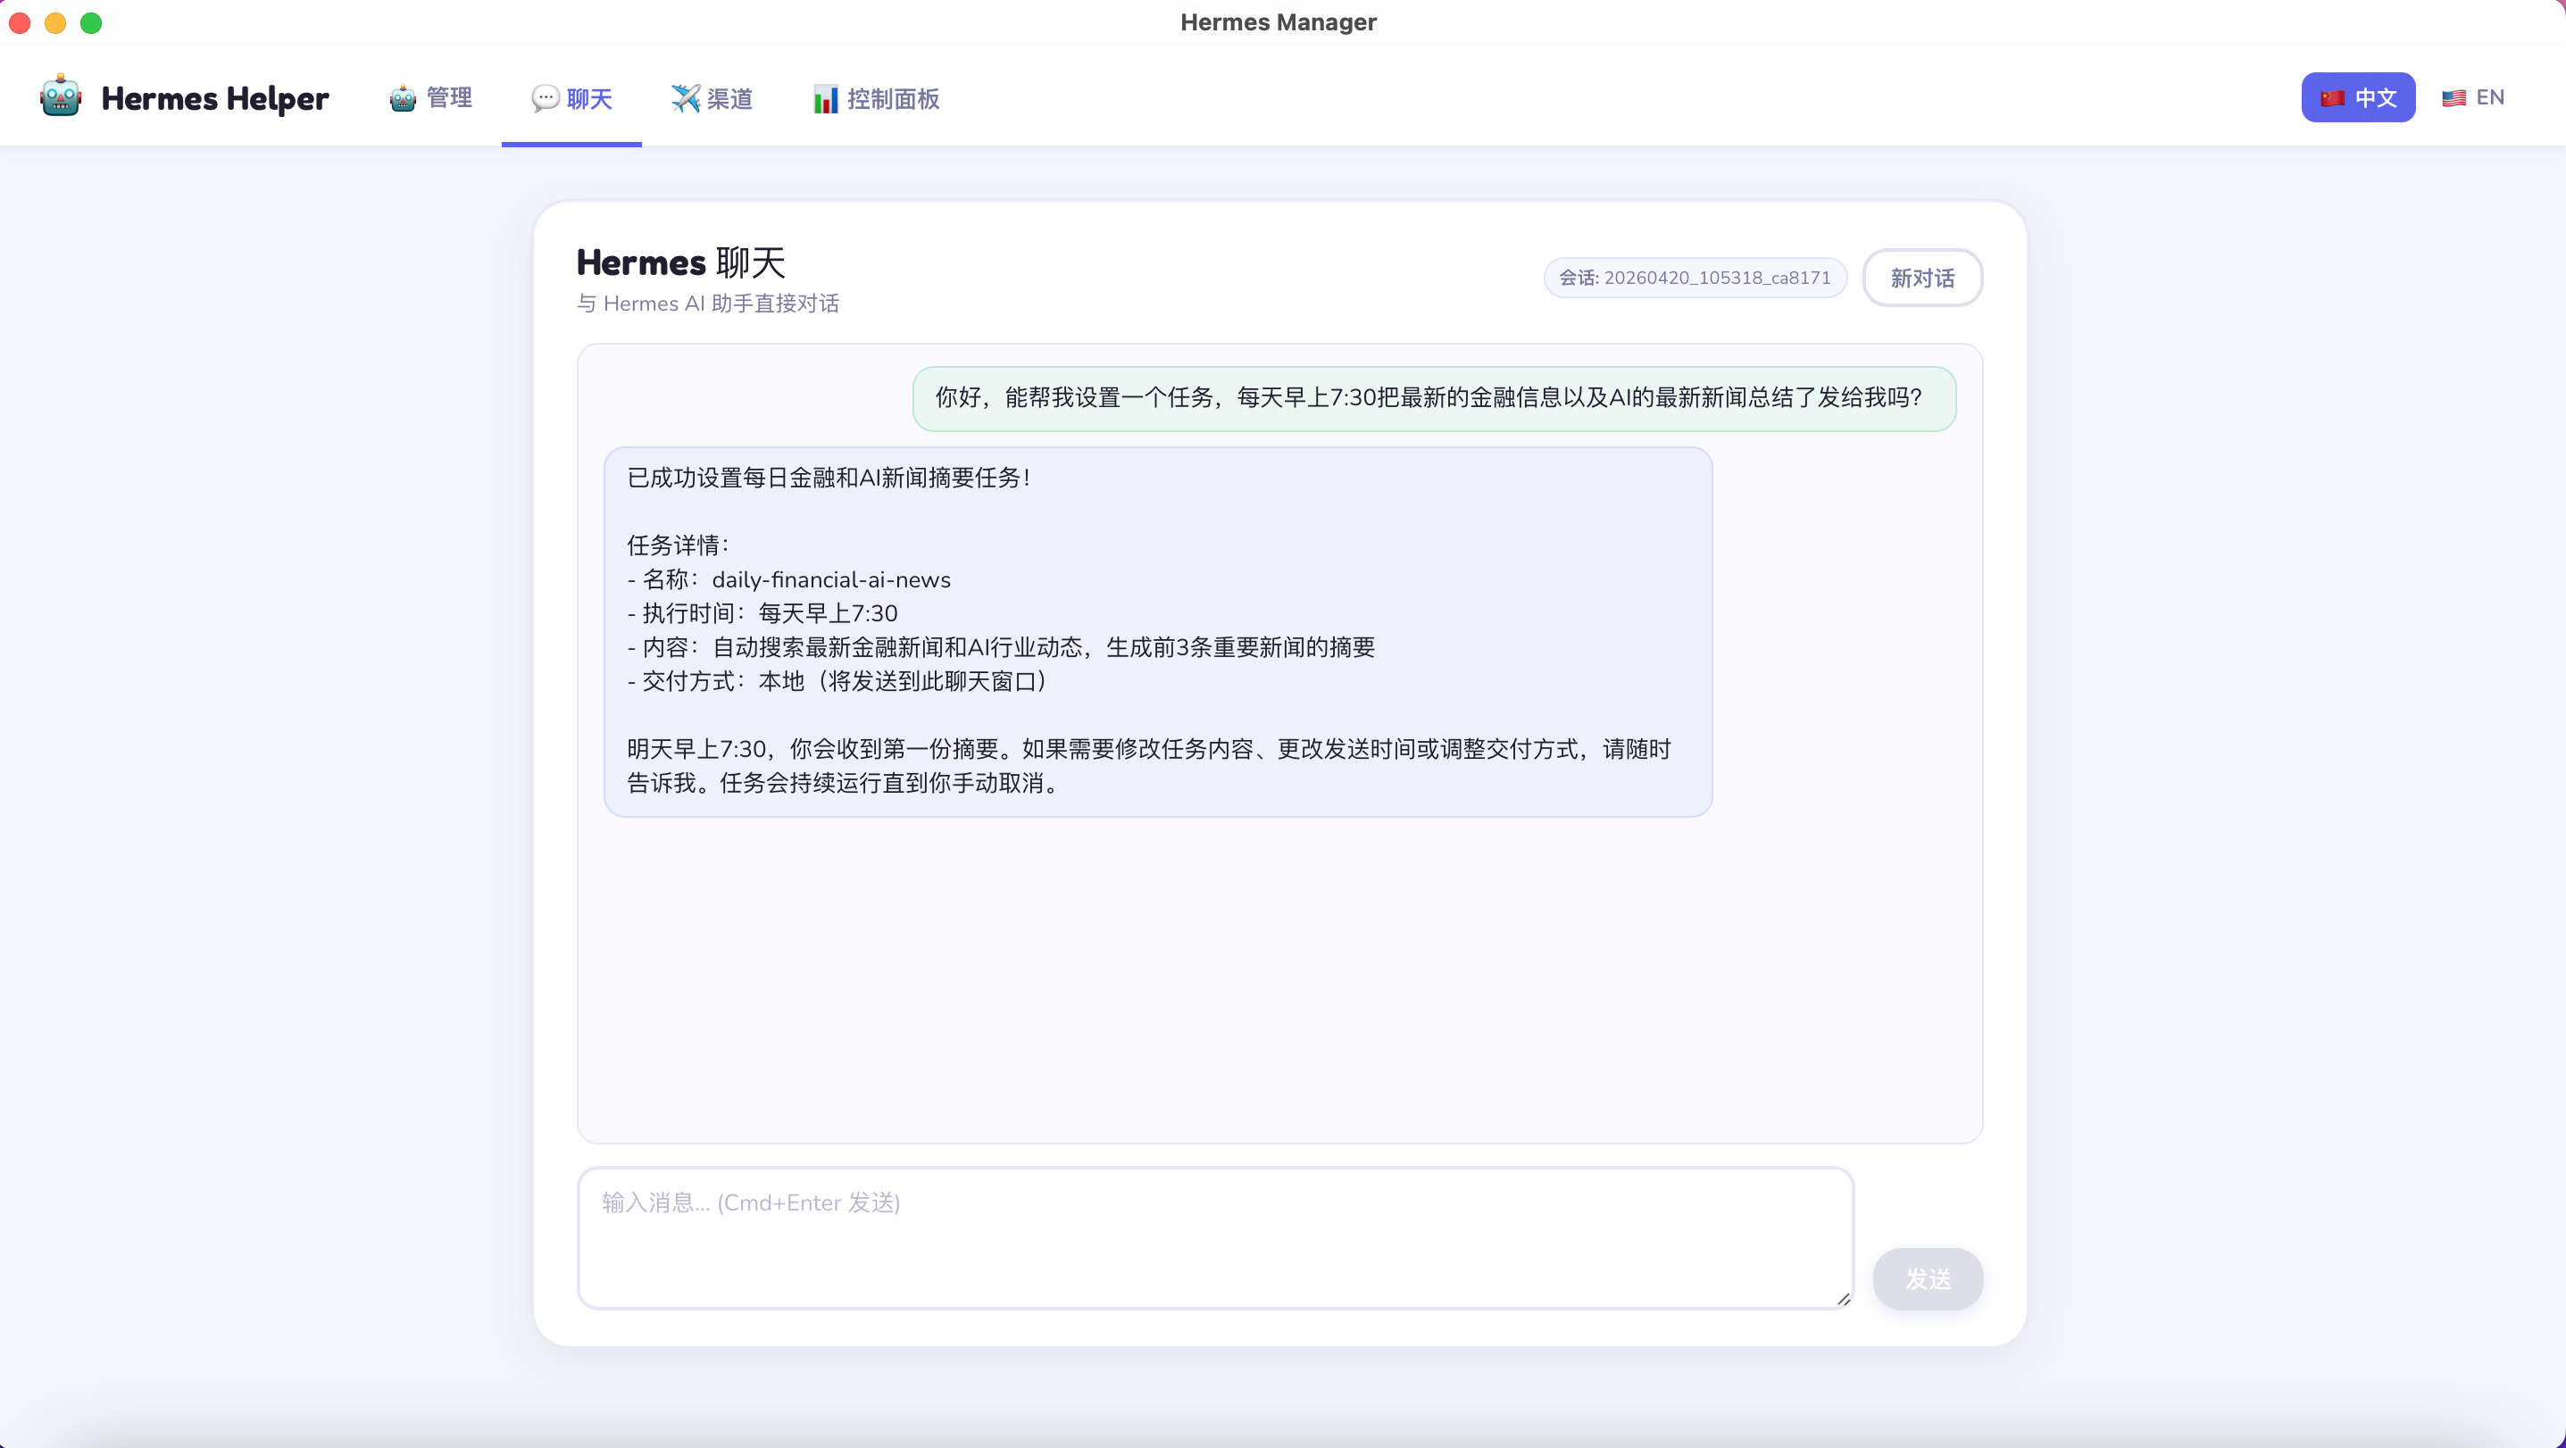Click the textarea resize handle corner

[1842, 1299]
